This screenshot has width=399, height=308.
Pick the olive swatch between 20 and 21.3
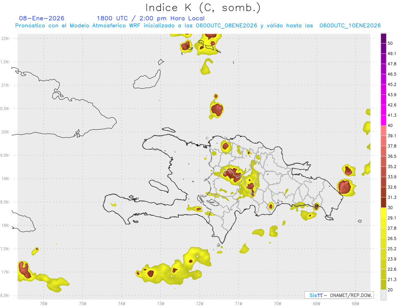(383, 285)
